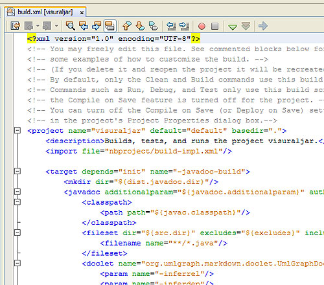Collapse the -javadoc-build target fold
The height and width of the screenshot is (285, 324).
(x=17, y=171)
